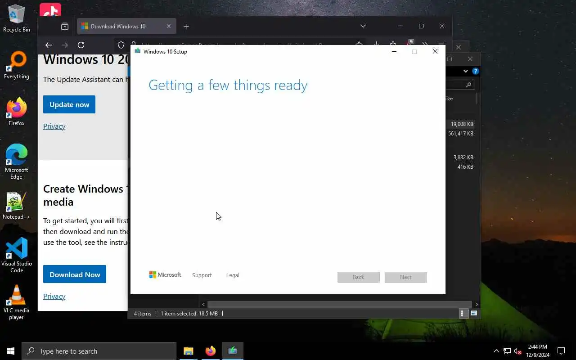Click the Explorer scroll right arrow
Screen dimensions: 576x360
coord(477,305)
